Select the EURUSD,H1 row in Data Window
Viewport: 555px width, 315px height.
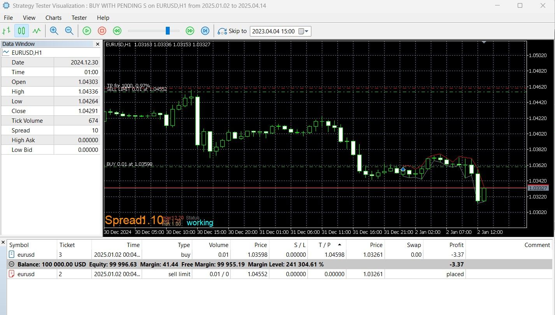point(51,53)
